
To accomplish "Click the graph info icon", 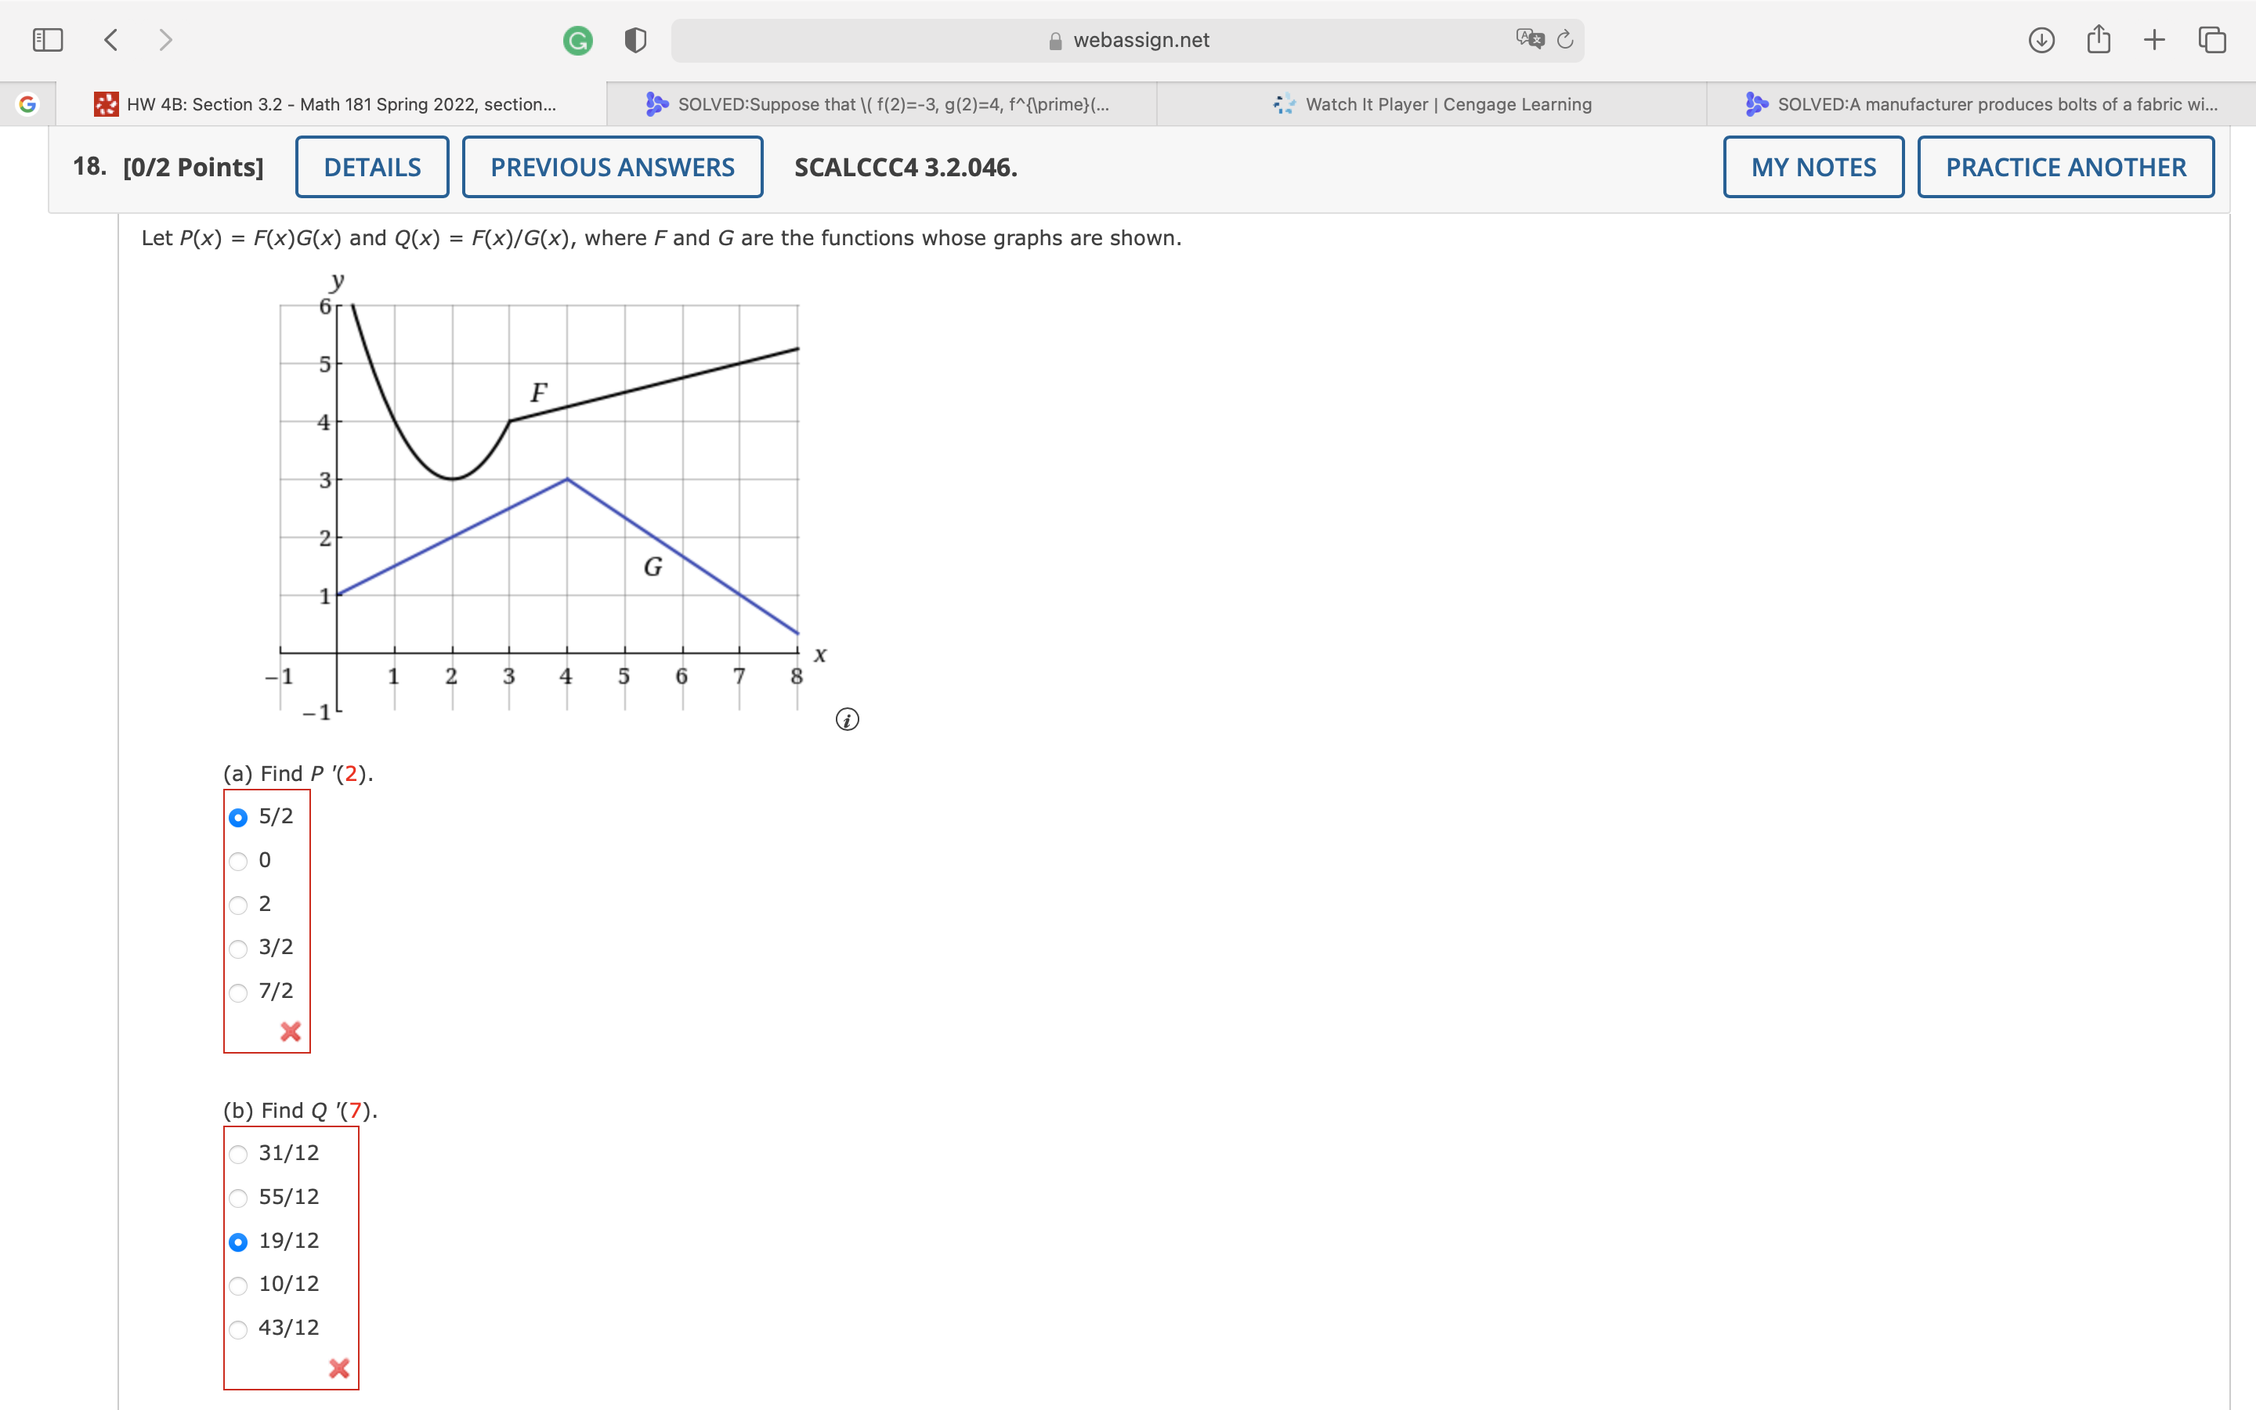I will (x=848, y=719).
